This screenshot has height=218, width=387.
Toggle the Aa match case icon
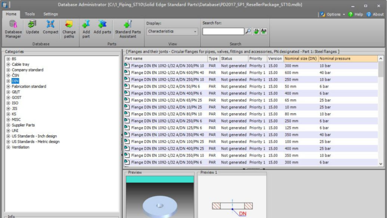(x=264, y=31)
